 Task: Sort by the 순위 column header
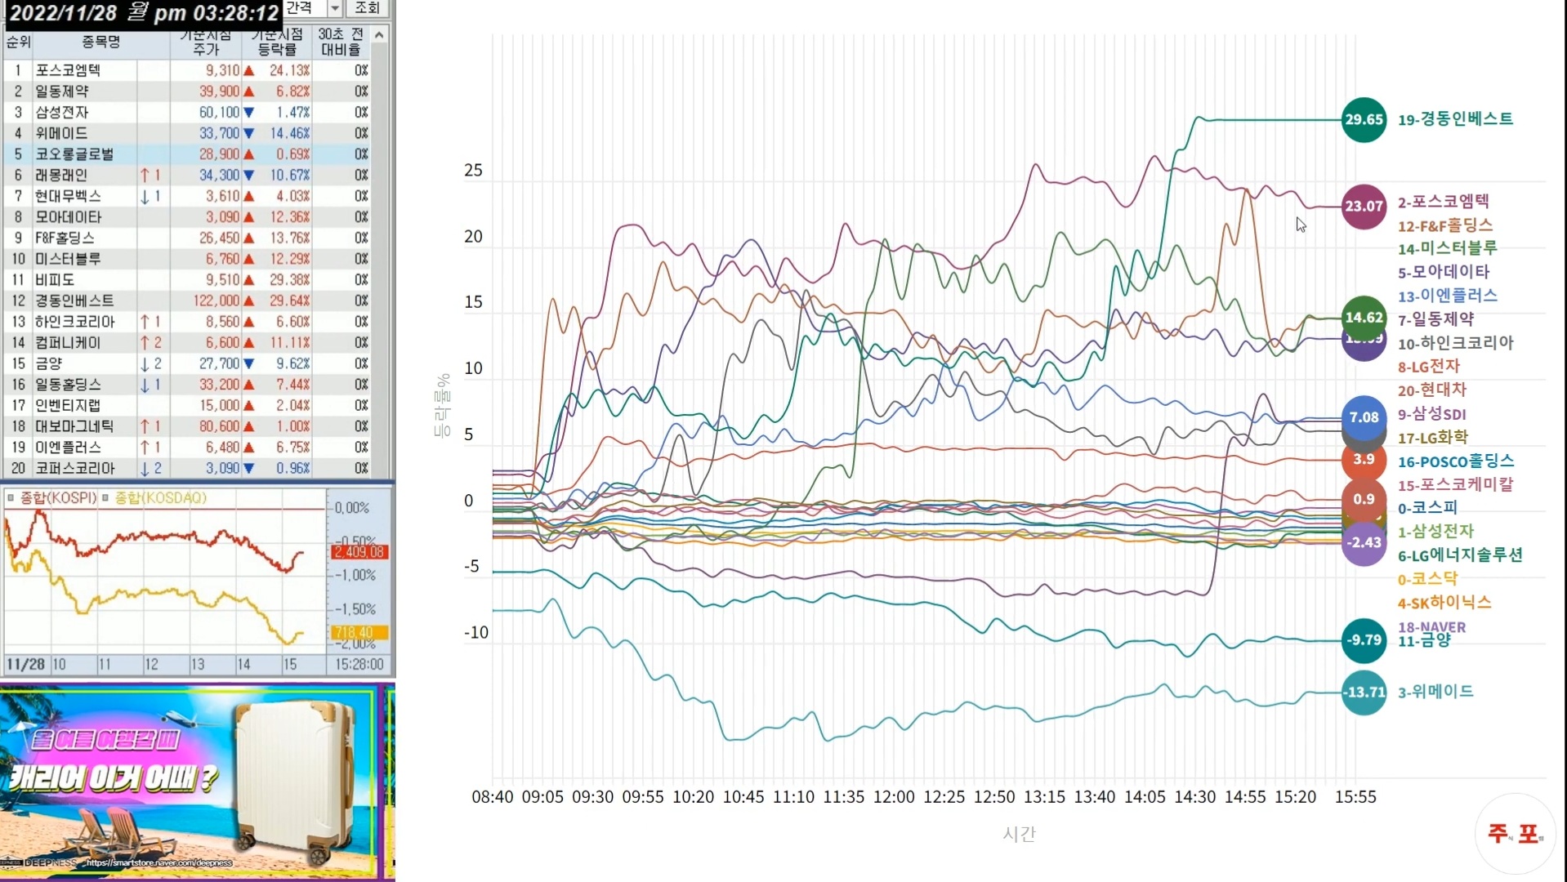click(x=18, y=42)
